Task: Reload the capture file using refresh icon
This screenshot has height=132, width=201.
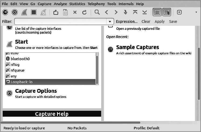Action: [84, 12]
